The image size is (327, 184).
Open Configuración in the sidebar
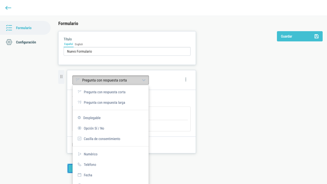pyautogui.click(x=25, y=42)
